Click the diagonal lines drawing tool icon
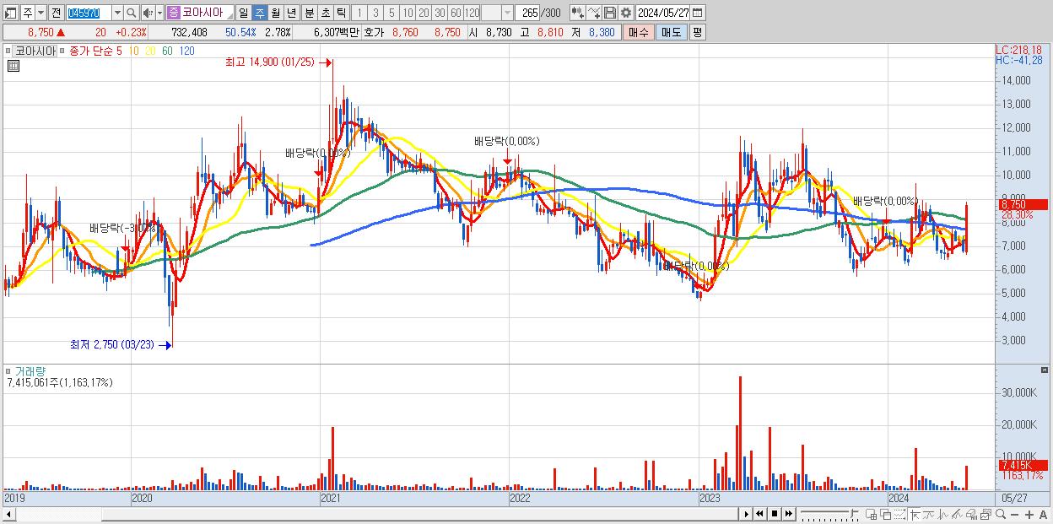The image size is (1053, 524). [957, 514]
